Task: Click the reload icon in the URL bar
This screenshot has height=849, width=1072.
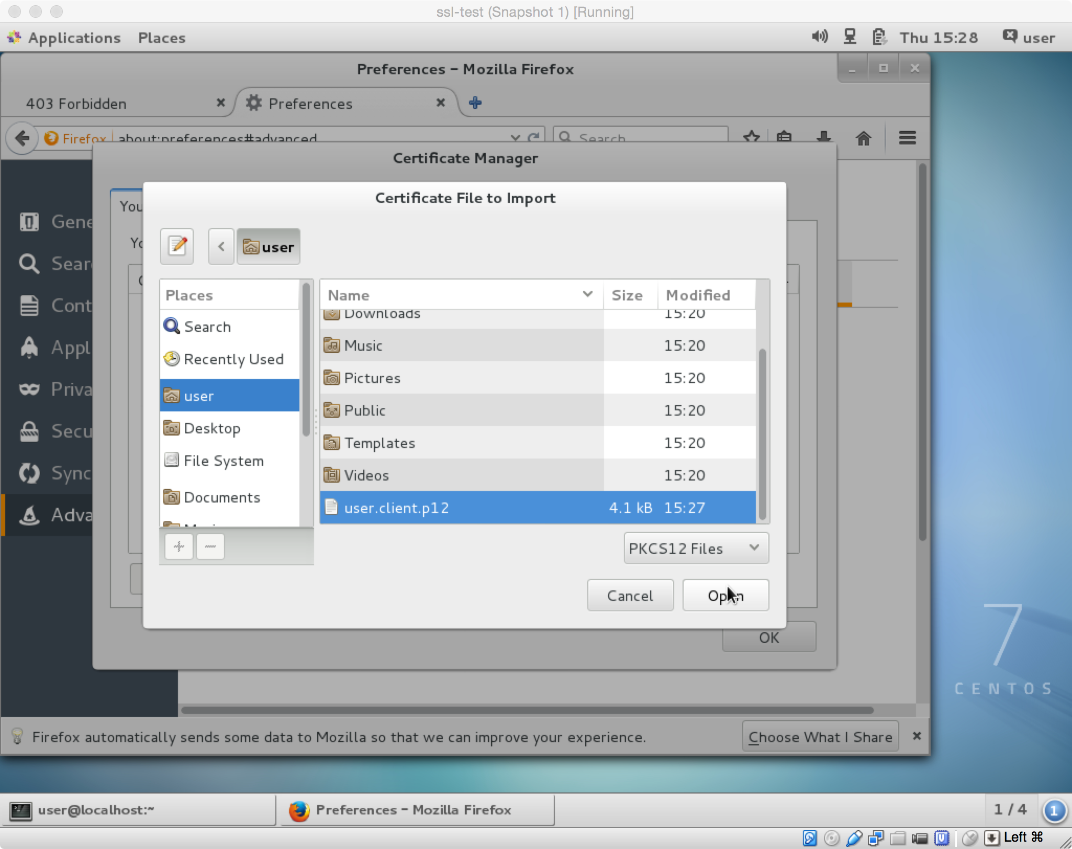Action: coord(533,138)
